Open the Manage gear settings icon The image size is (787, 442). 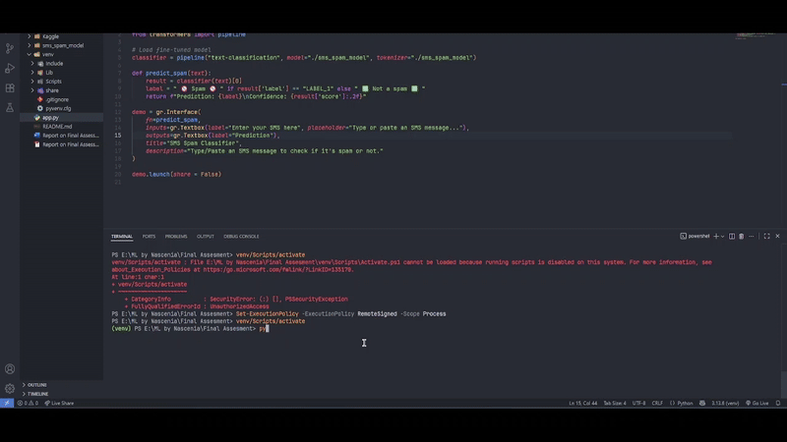click(10, 389)
